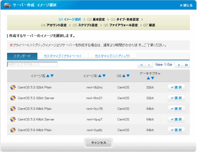Click the CentOS logo for CentOS 5.3 32bit Server
The image size is (197, 152).
point(13,98)
